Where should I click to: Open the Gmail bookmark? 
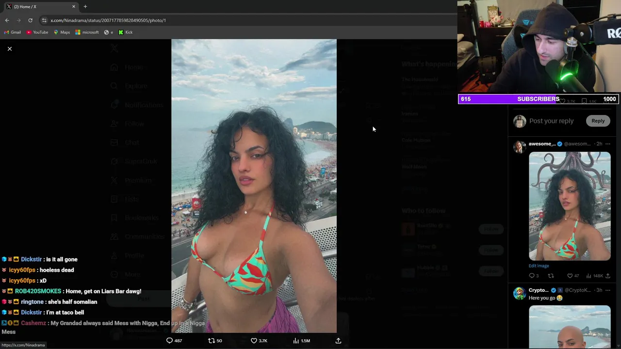13,32
